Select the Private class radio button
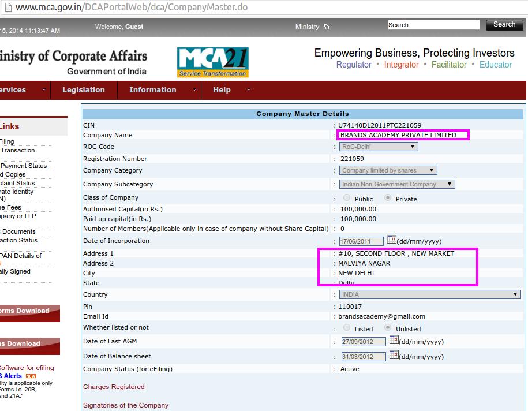Screen dimensions: 528x411 click(x=388, y=198)
